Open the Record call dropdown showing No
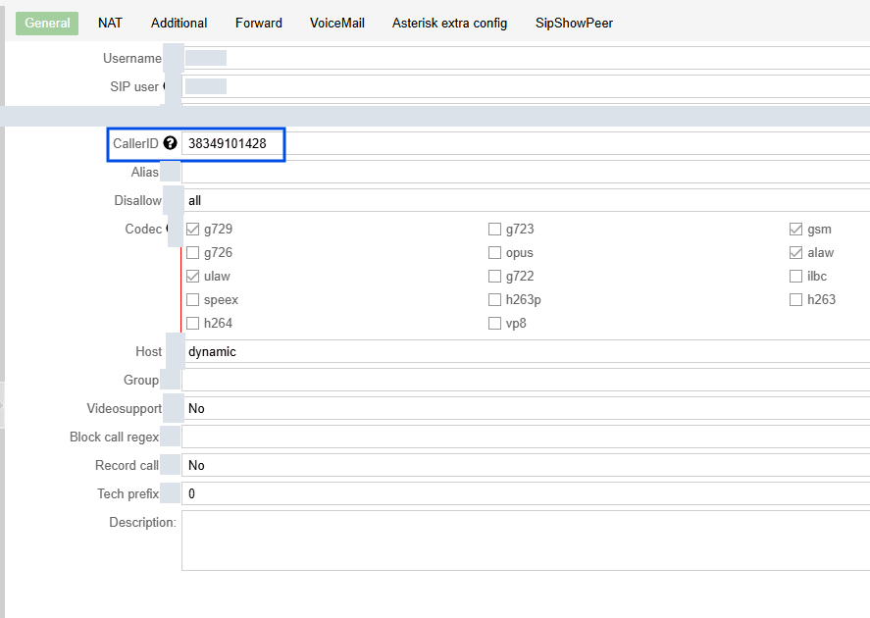This screenshot has height=618, width=870. click(x=526, y=465)
